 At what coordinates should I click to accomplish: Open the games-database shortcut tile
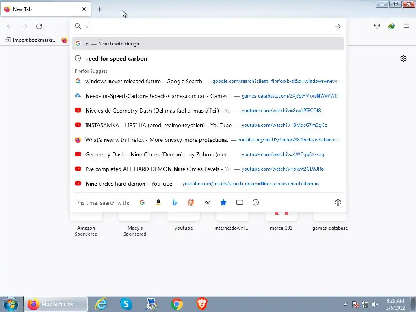[330, 222]
